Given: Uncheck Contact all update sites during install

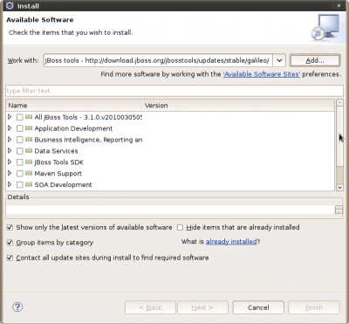Looking at the screenshot, I should click(x=10, y=258).
